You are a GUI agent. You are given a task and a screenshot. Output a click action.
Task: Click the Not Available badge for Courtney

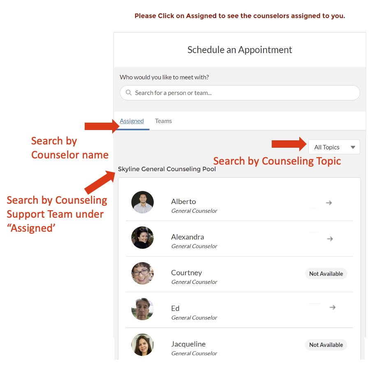pos(326,274)
